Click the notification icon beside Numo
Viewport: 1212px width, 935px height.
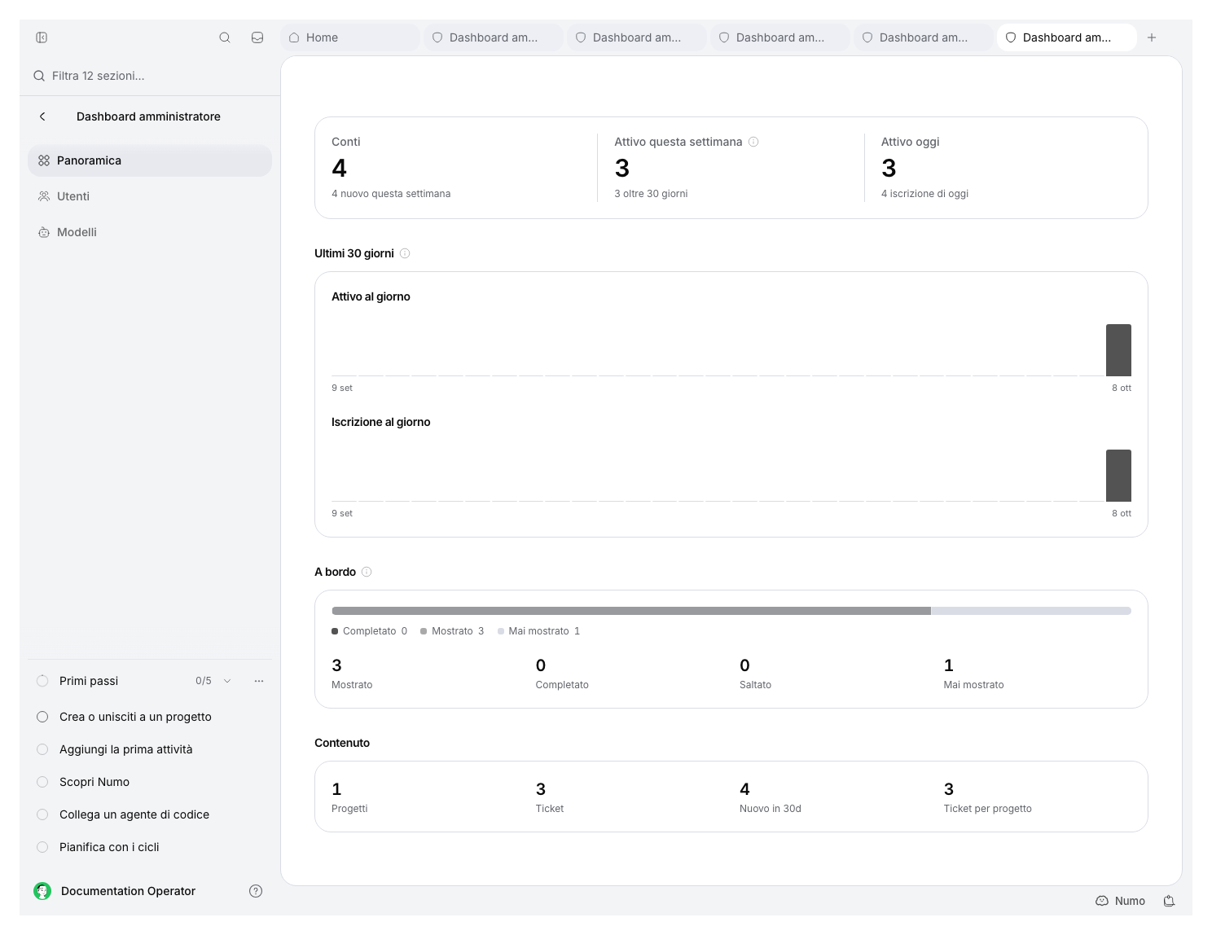[1169, 901]
